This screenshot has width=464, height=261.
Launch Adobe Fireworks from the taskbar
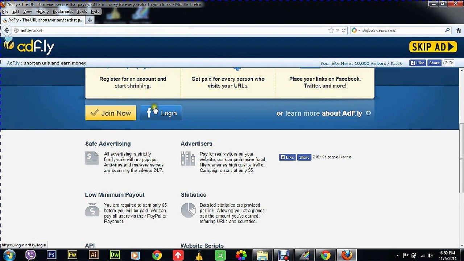pyautogui.click(x=72, y=255)
